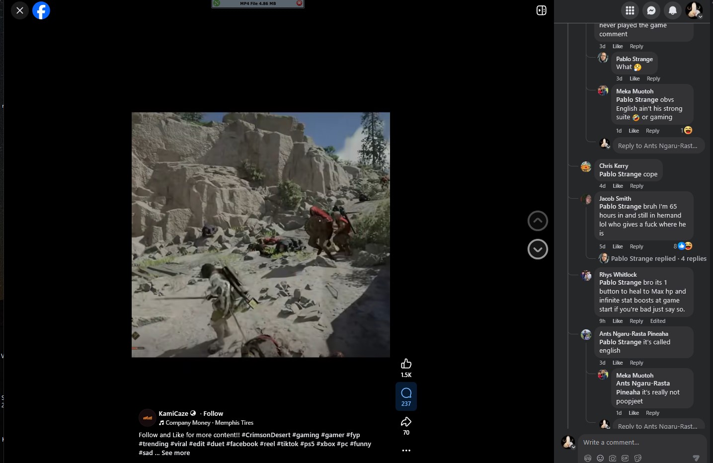This screenshot has height=463, width=713.
Task: Focus the Write a comment field
Action: coord(642,443)
